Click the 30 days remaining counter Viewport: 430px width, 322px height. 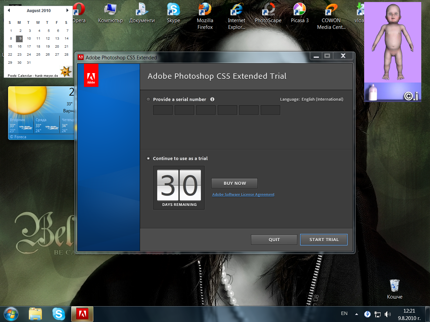(x=179, y=188)
